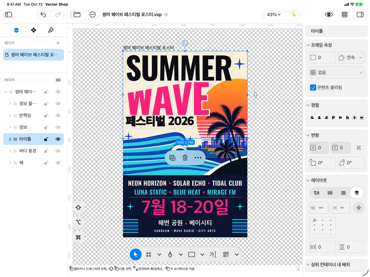This screenshot has width=370, height=277.
Task: Open the file browser folder icon
Action: pyautogui.click(x=77, y=15)
